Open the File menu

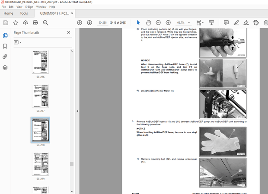[x=3, y=7]
